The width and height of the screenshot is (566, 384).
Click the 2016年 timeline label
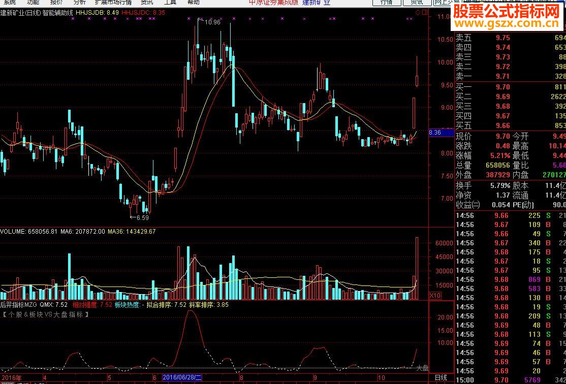coord(11,377)
